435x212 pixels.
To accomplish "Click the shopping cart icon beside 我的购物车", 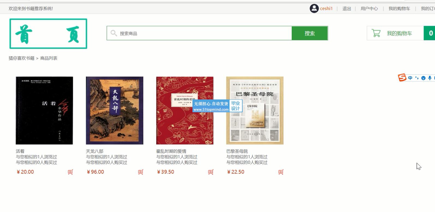I will (x=376, y=33).
